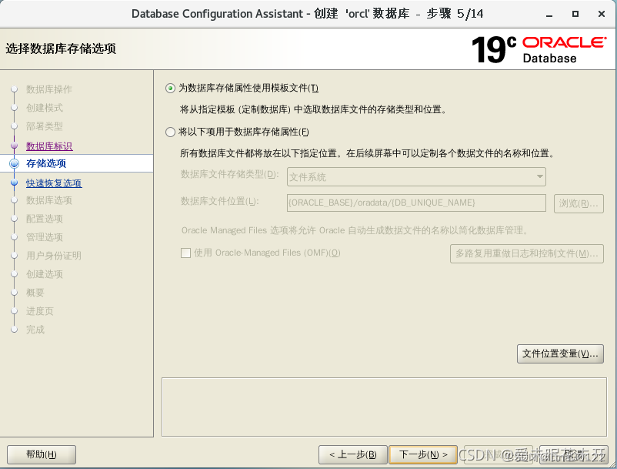The image size is (617, 469).
Task: Click the 浏览(R)... browse button
Action: (x=579, y=203)
